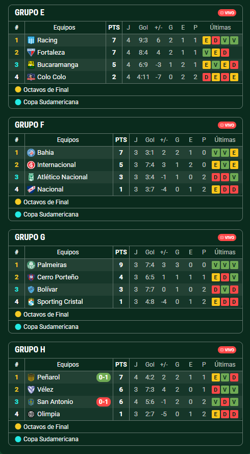The height and width of the screenshot is (454, 250).
Task: Open the Sporting Cristal team link
Action: pyautogui.click(x=60, y=302)
